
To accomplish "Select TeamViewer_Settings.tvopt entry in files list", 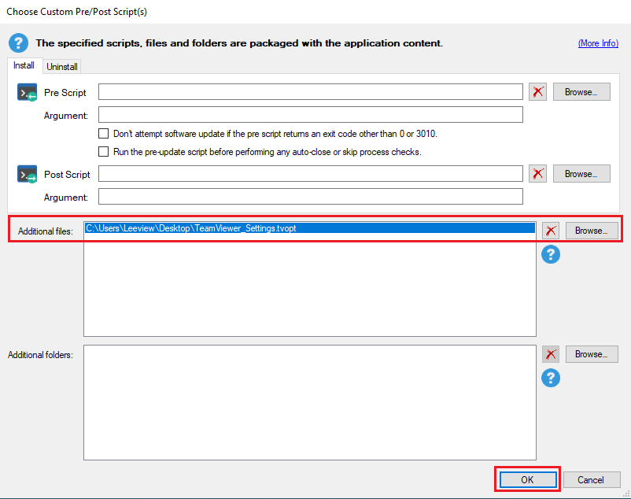I will [310, 228].
